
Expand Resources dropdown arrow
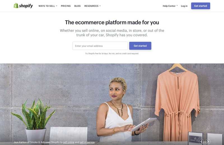[100, 6]
